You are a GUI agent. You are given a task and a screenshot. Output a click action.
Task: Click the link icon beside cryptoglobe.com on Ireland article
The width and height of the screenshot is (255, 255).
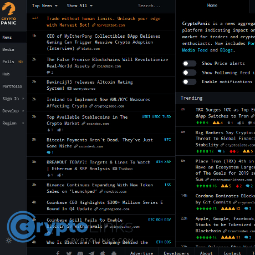click(x=91, y=106)
